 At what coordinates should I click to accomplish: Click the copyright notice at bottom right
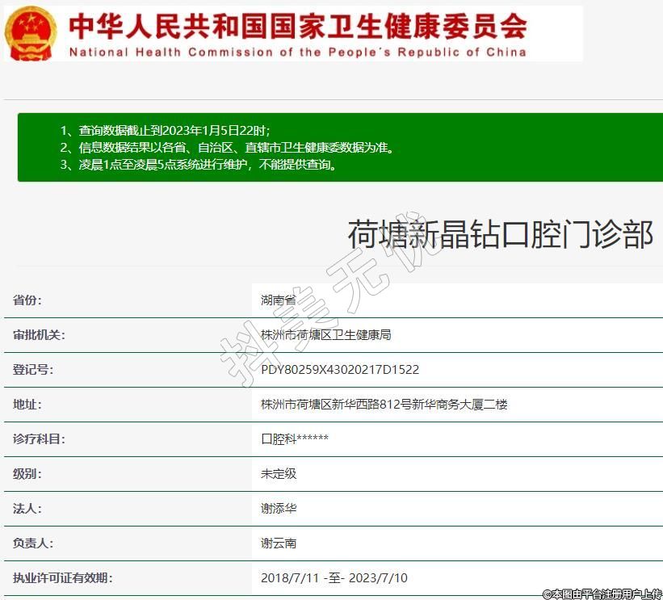point(602,594)
